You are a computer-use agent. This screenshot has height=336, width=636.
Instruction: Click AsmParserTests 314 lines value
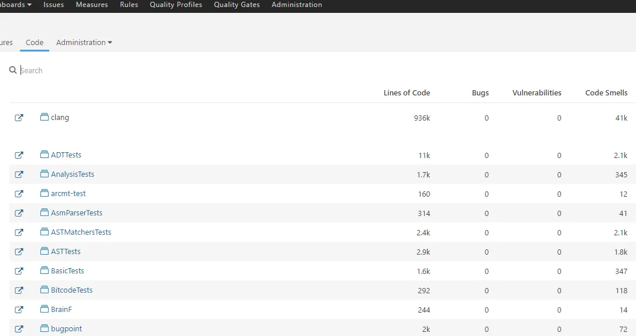(x=424, y=214)
